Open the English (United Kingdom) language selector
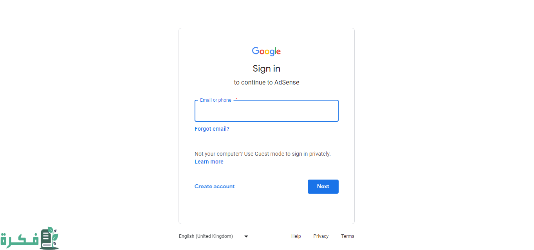The height and width of the screenshot is (250, 534). click(x=214, y=236)
